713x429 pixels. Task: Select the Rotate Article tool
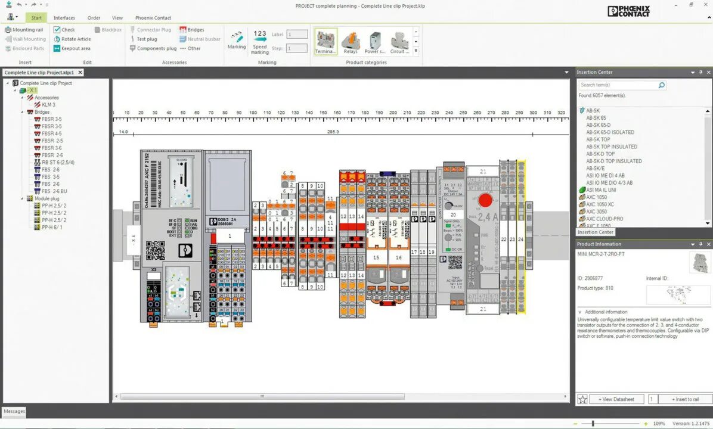72,39
